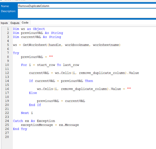Click the 'End Try' line
The image size is (156, 149).
[x=20, y=129]
